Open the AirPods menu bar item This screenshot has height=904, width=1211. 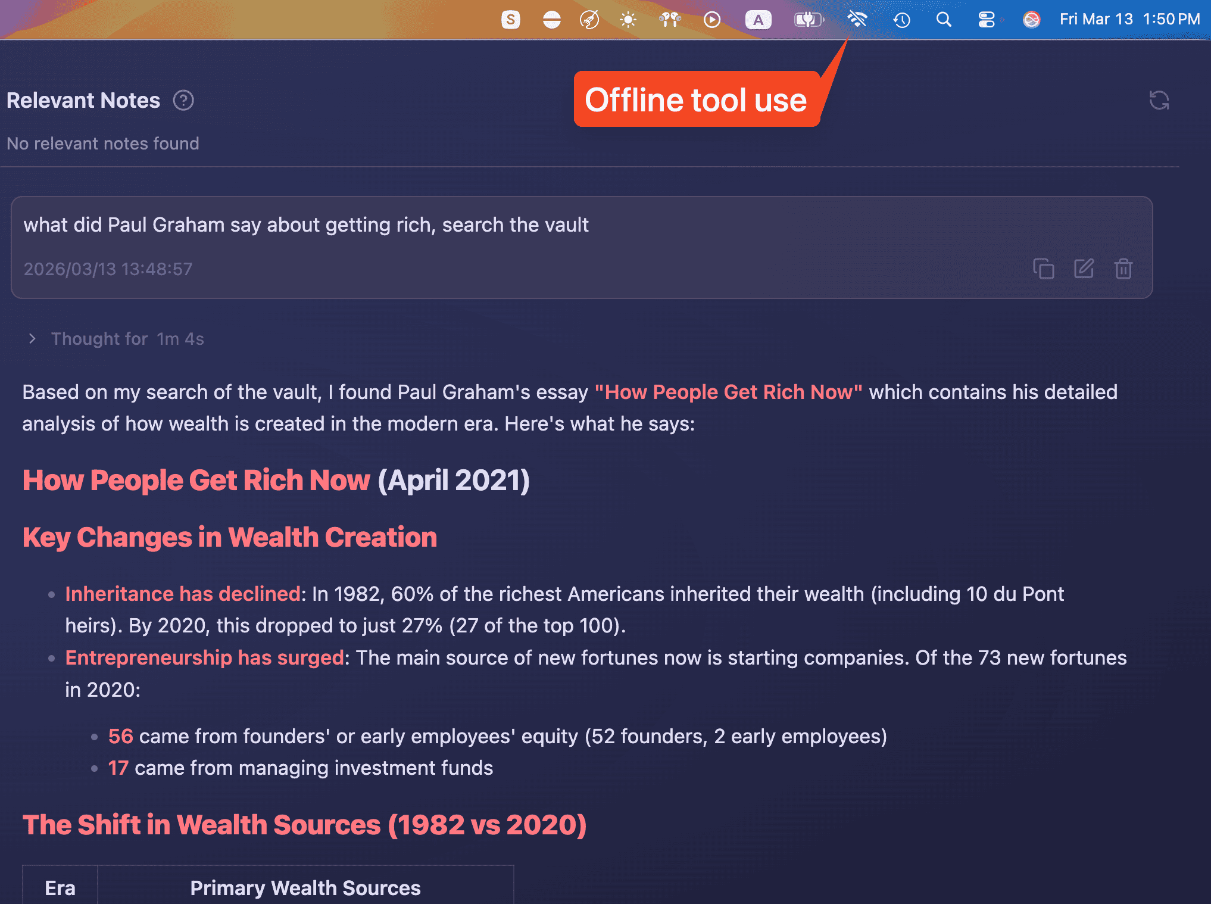pyautogui.click(x=670, y=20)
